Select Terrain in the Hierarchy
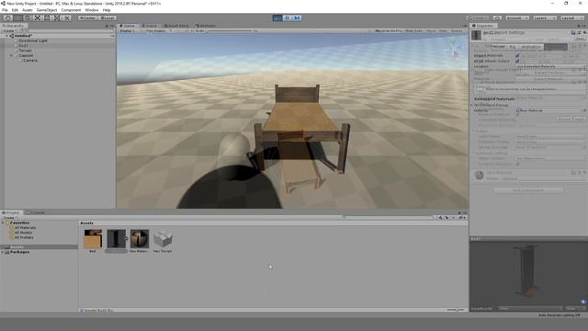This screenshot has width=588, height=331. click(25, 51)
